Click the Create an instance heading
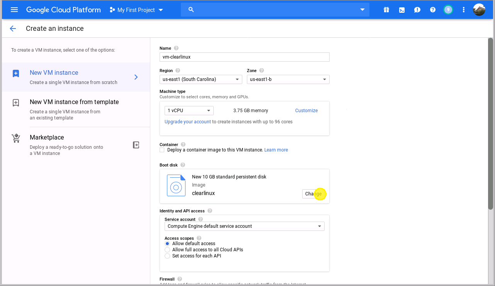The height and width of the screenshot is (286, 495). click(x=55, y=29)
